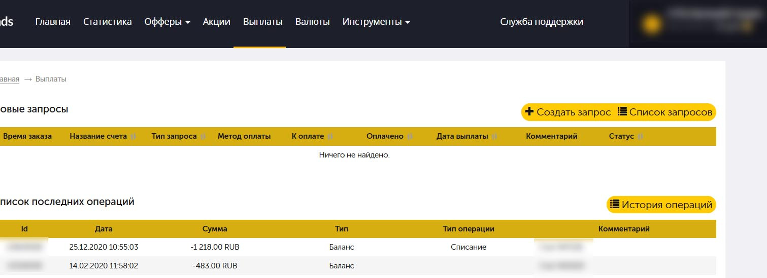The image size is (767, 278).
Task: Click the Время заказа column header
Action: pos(27,136)
